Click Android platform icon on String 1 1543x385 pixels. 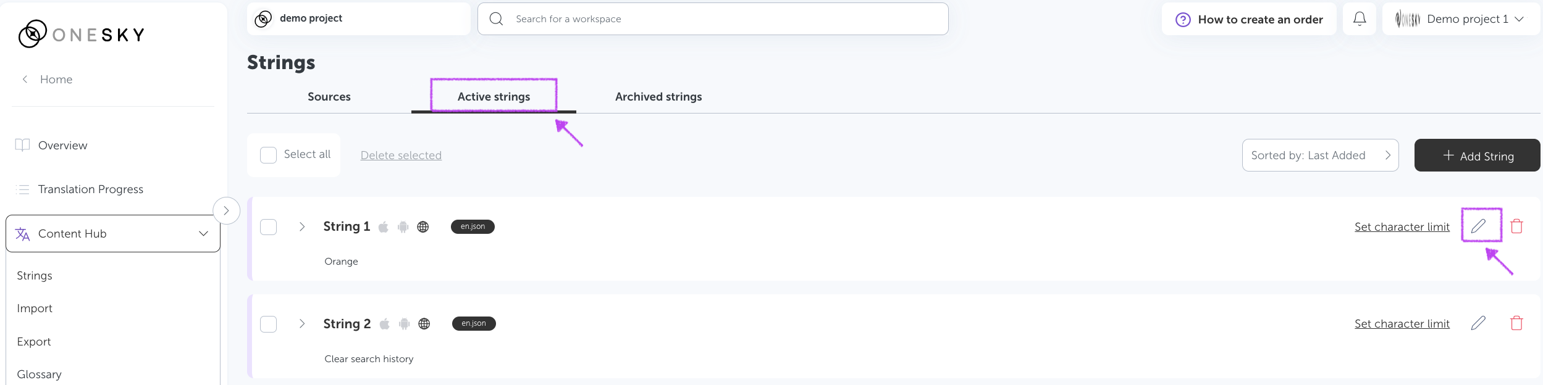click(x=403, y=227)
